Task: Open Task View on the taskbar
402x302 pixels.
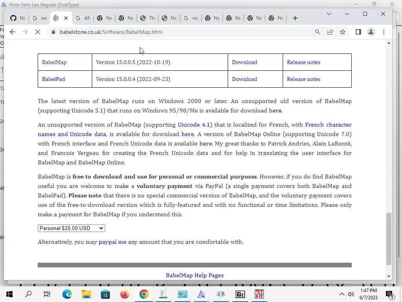Action: [47, 294]
